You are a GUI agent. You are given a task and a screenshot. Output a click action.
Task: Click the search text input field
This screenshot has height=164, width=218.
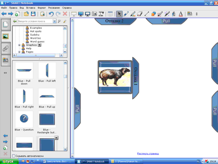[x=35, y=21]
